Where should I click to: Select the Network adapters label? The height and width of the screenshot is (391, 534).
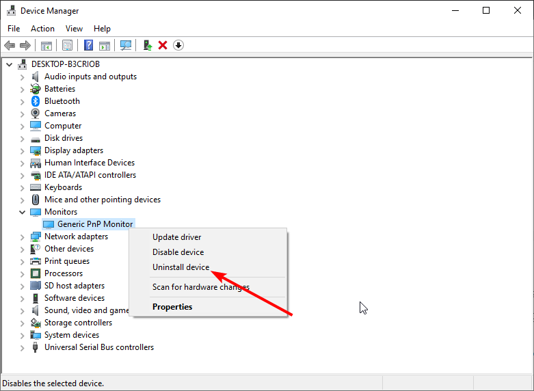tap(77, 237)
